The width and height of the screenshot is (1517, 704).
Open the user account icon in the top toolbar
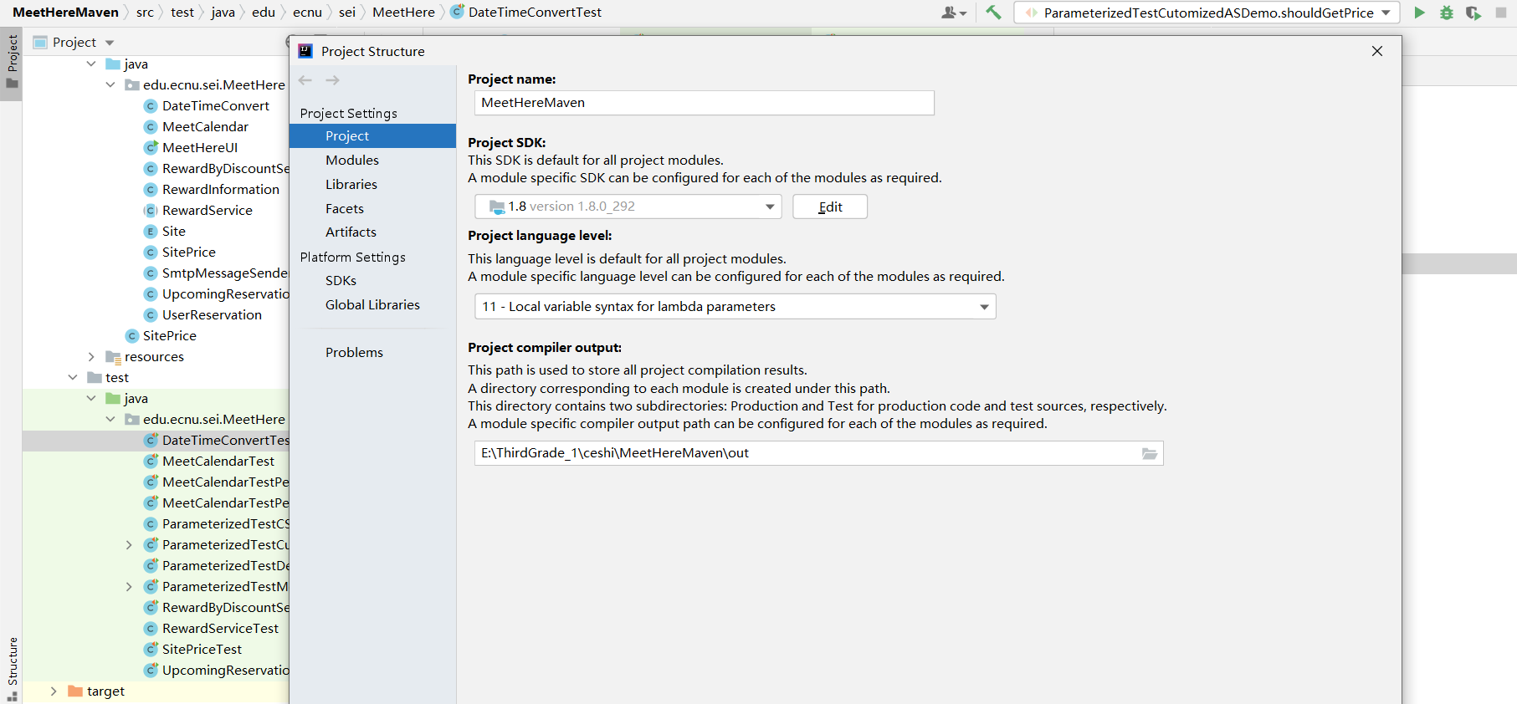[x=953, y=13]
